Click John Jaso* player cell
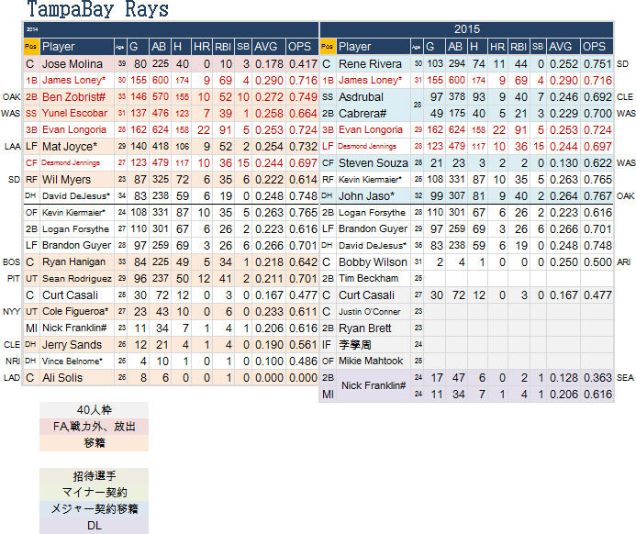This screenshot has height=534, width=636. tap(374, 195)
